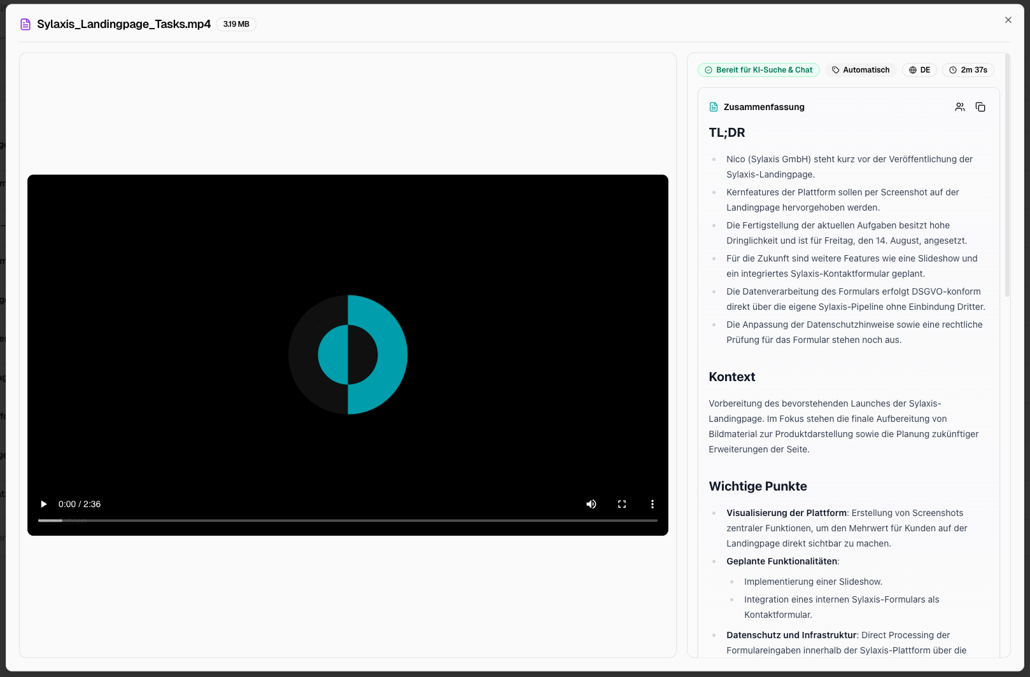Image resolution: width=1030 pixels, height=677 pixels.
Task: Click the purple file icon beside the filename
Action: coord(25,24)
